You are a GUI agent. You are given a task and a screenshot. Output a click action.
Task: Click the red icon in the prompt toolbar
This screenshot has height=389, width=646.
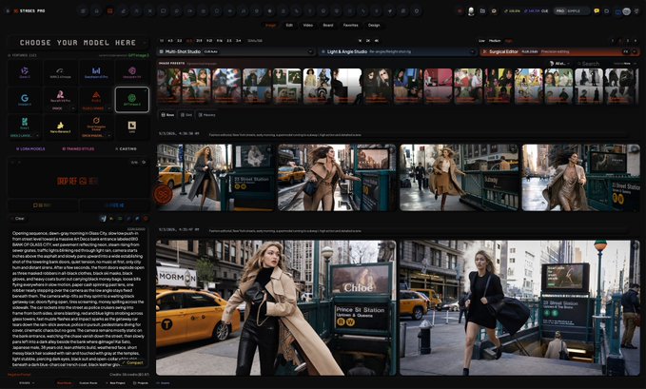click(x=145, y=219)
